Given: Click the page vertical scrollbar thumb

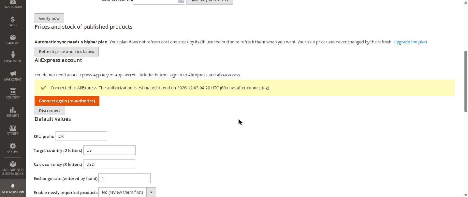Looking at the screenshot, I should coord(466,82).
